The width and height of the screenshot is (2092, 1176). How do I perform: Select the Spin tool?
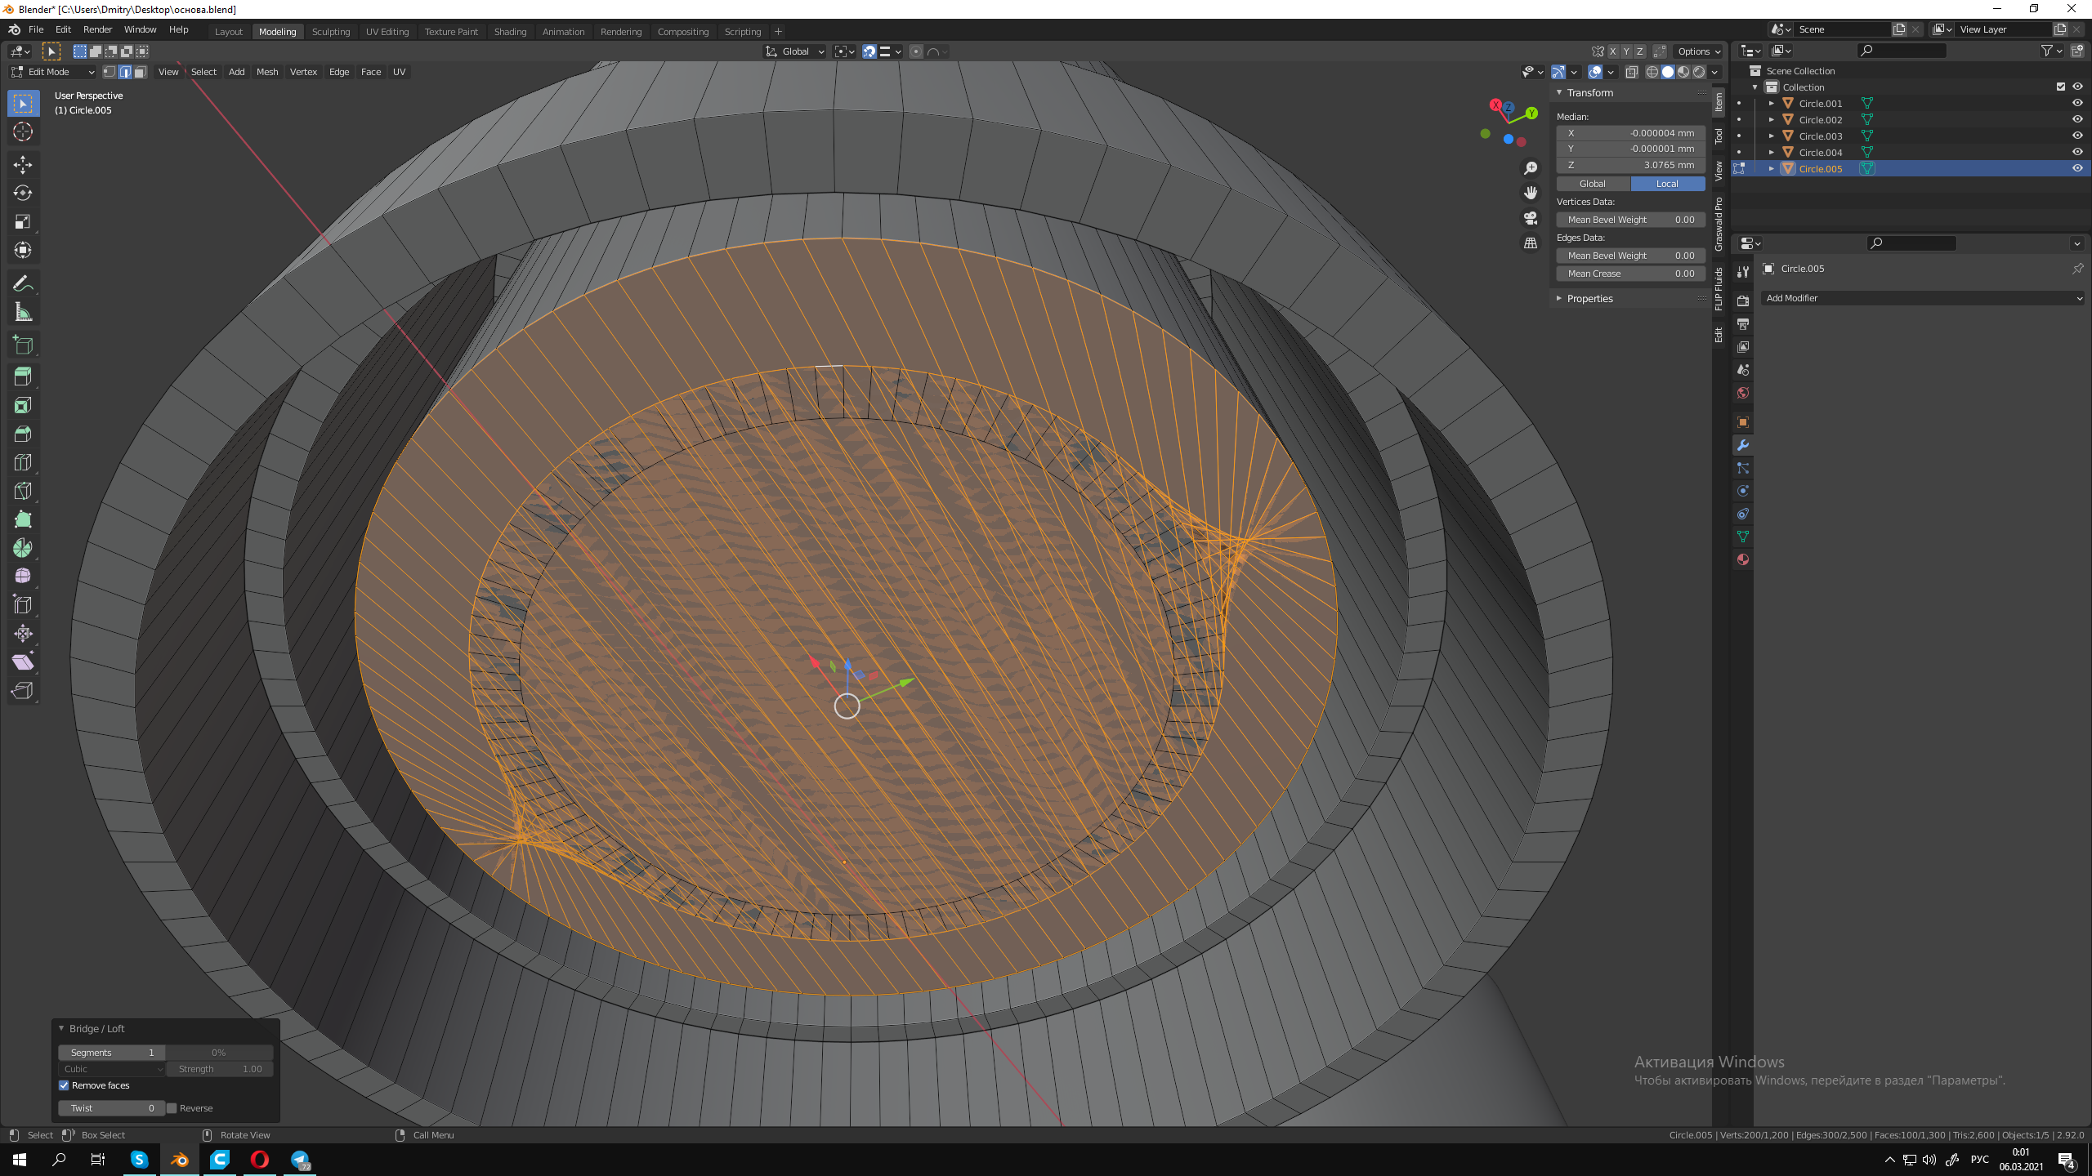[23, 548]
